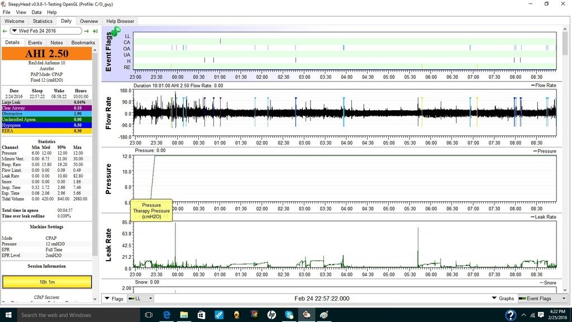Open the Wed Feb 24 2016 date calendar dropdown

point(46,31)
